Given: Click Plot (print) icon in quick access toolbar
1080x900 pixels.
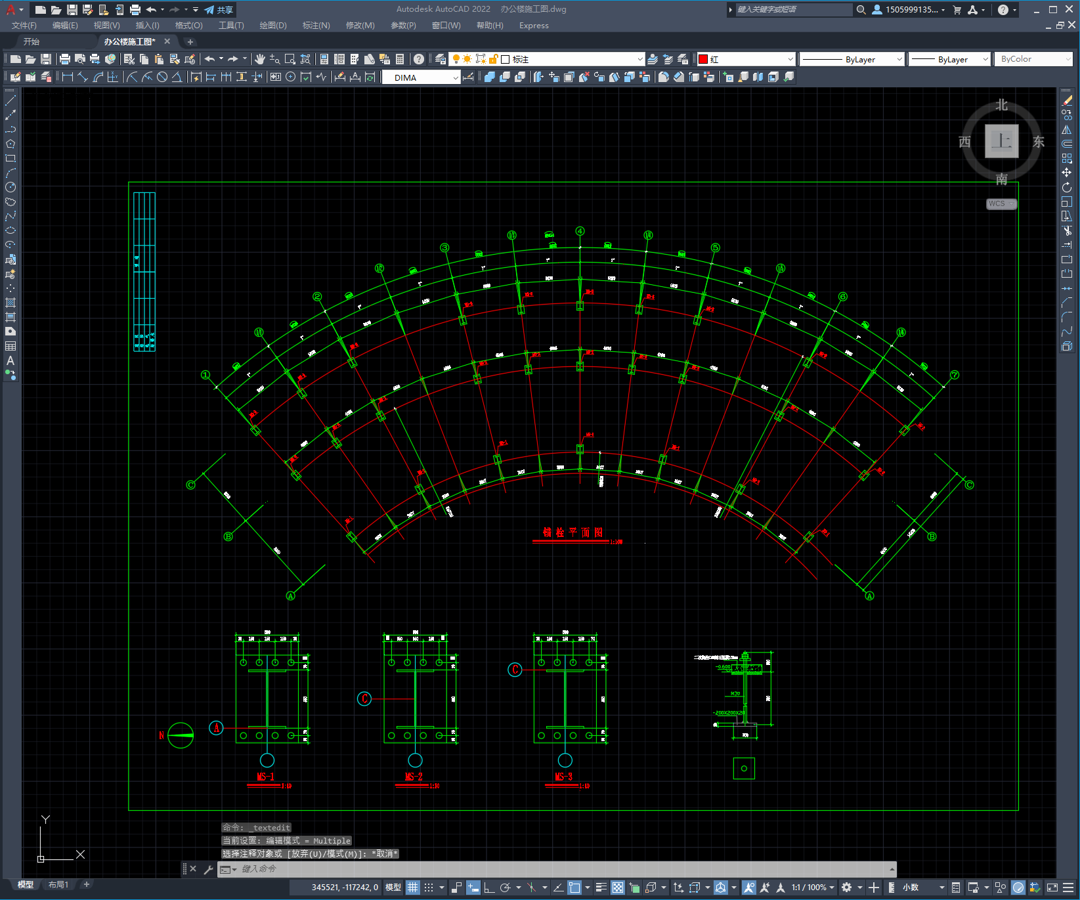Looking at the screenshot, I should click(x=135, y=10).
